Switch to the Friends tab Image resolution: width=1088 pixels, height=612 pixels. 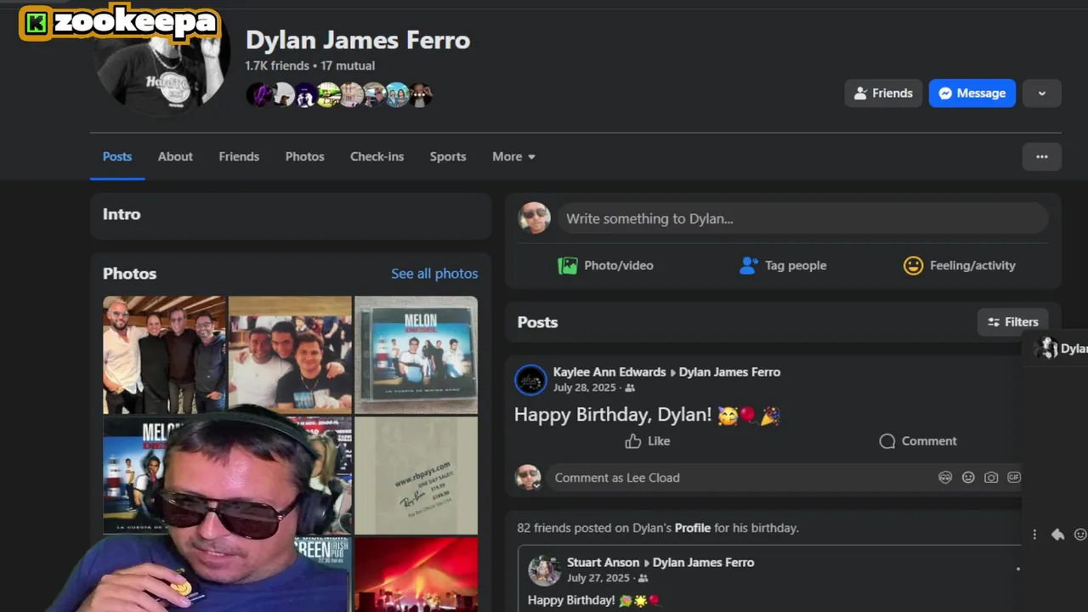pyautogui.click(x=239, y=156)
